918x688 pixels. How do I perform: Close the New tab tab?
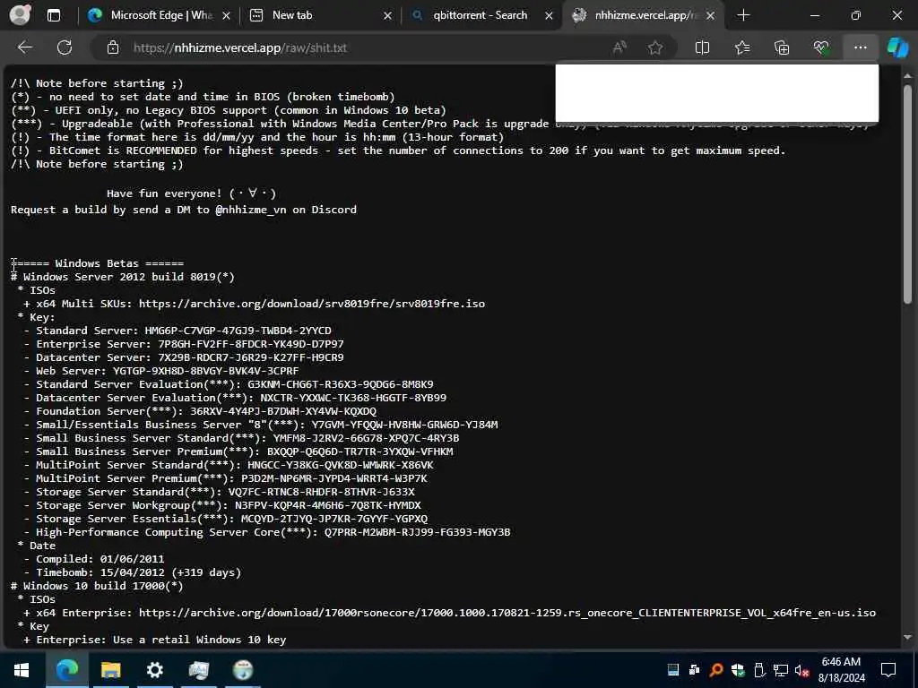[x=387, y=16]
